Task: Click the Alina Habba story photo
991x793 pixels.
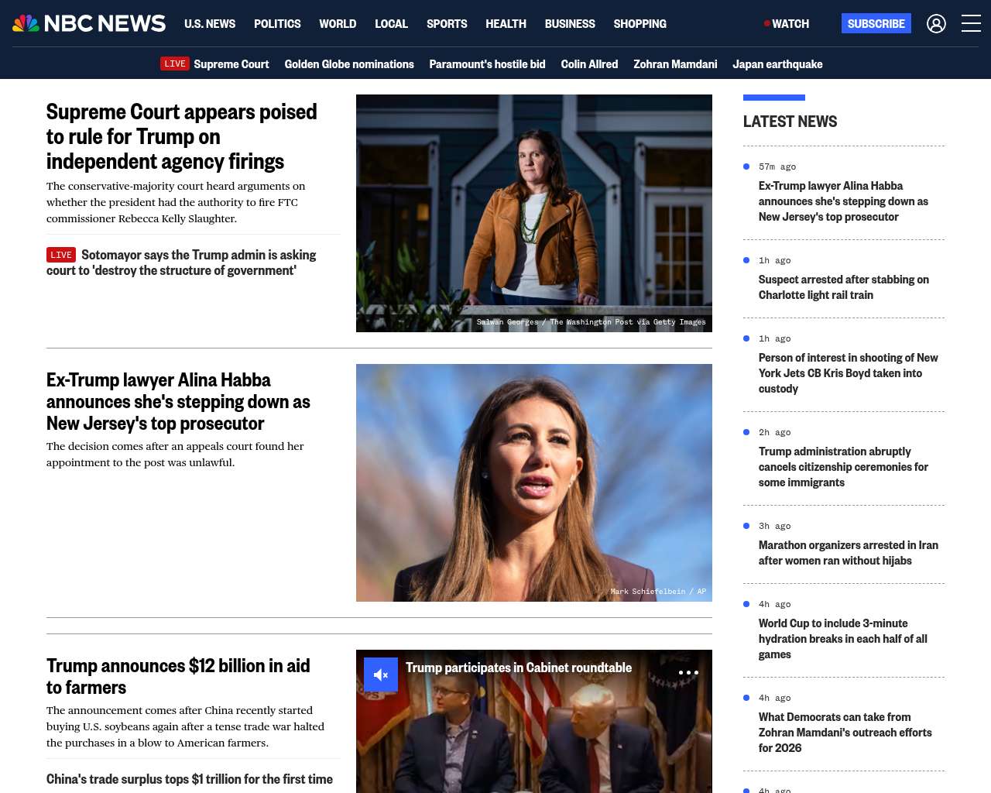Action: [534, 482]
